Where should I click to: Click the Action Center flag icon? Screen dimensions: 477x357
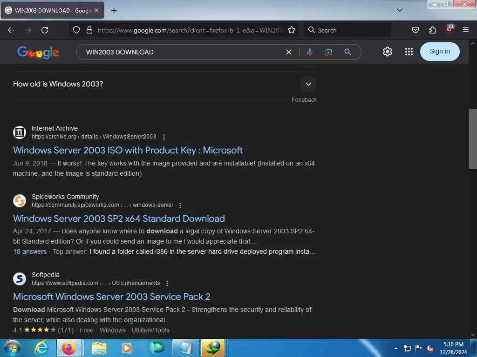[x=419, y=348]
